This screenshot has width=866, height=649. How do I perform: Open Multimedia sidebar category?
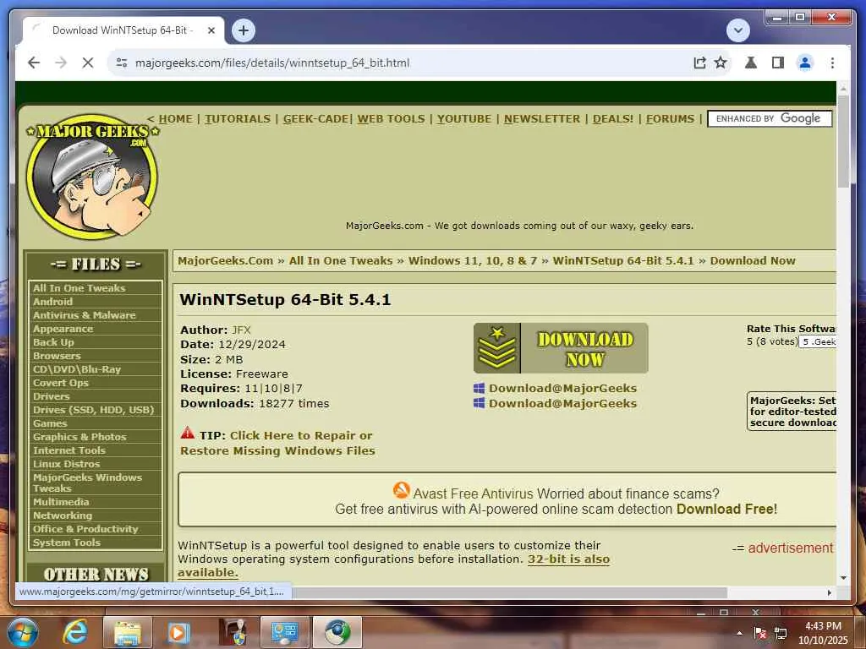click(61, 502)
